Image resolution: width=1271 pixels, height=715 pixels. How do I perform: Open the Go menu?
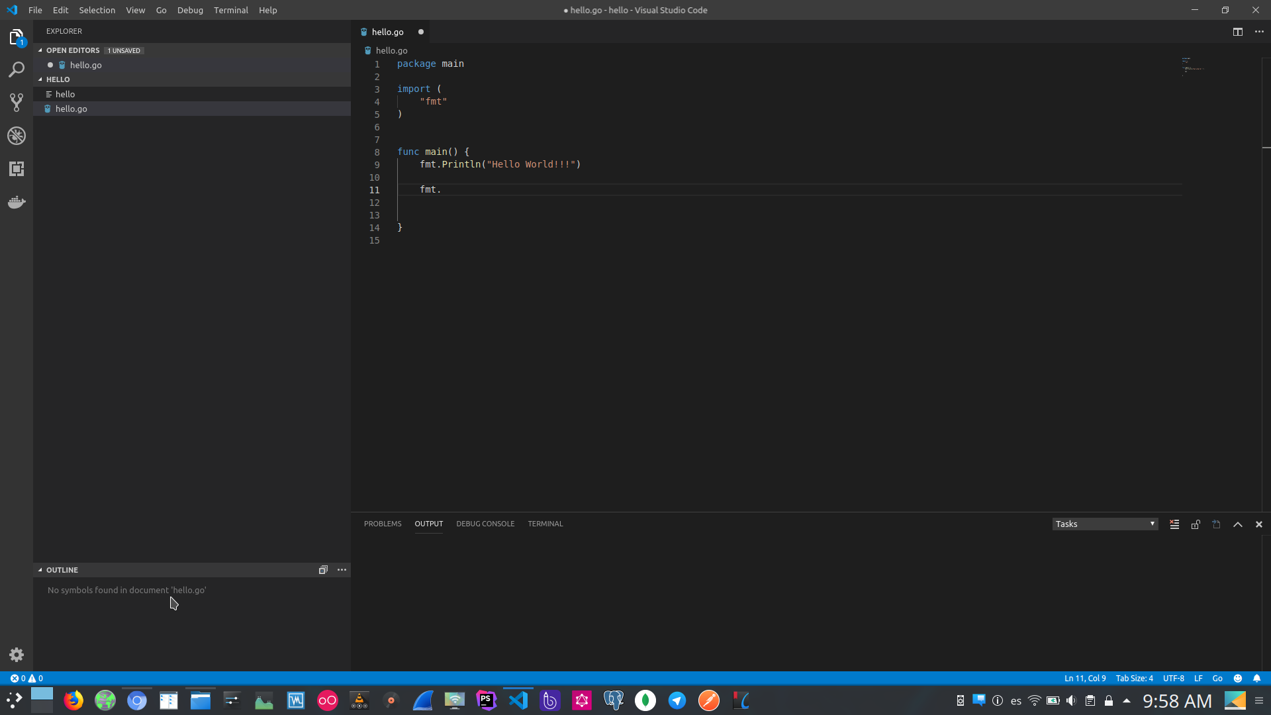coord(161,10)
